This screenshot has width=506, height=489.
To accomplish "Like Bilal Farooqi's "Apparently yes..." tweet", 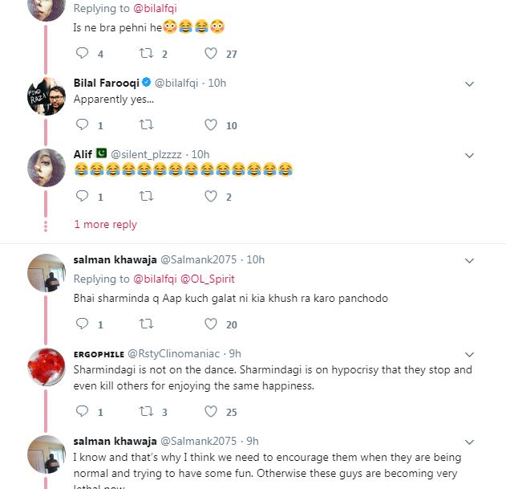I will (x=211, y=125).
